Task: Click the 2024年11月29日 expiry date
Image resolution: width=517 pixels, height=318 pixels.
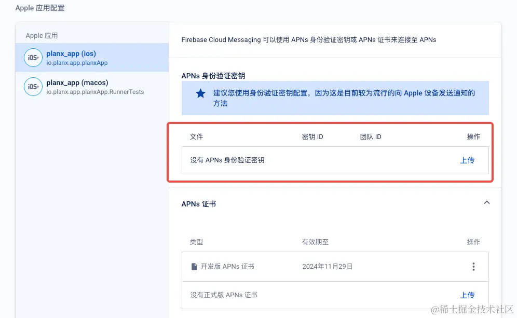Action: (328, 267)
